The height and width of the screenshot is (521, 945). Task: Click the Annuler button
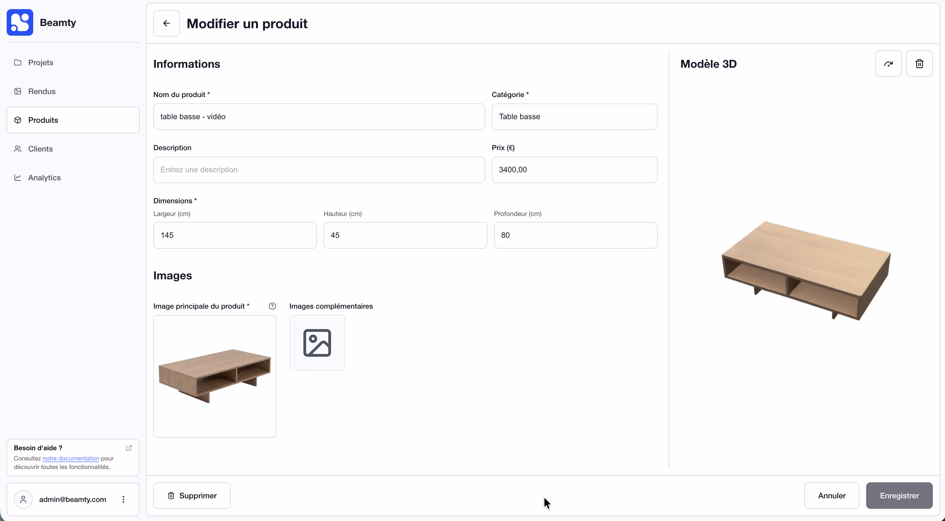[832, 495]
